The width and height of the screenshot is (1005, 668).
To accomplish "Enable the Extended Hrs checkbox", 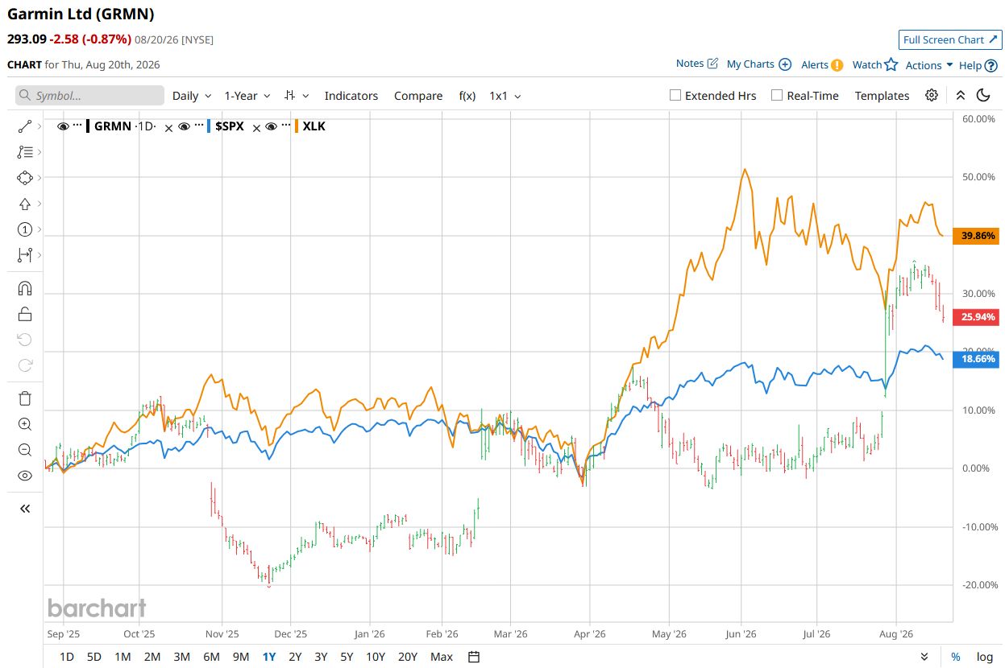I will click(x=675, y=95).
